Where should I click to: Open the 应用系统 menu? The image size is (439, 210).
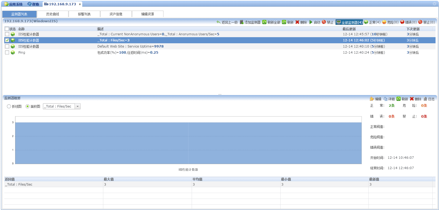14,4
